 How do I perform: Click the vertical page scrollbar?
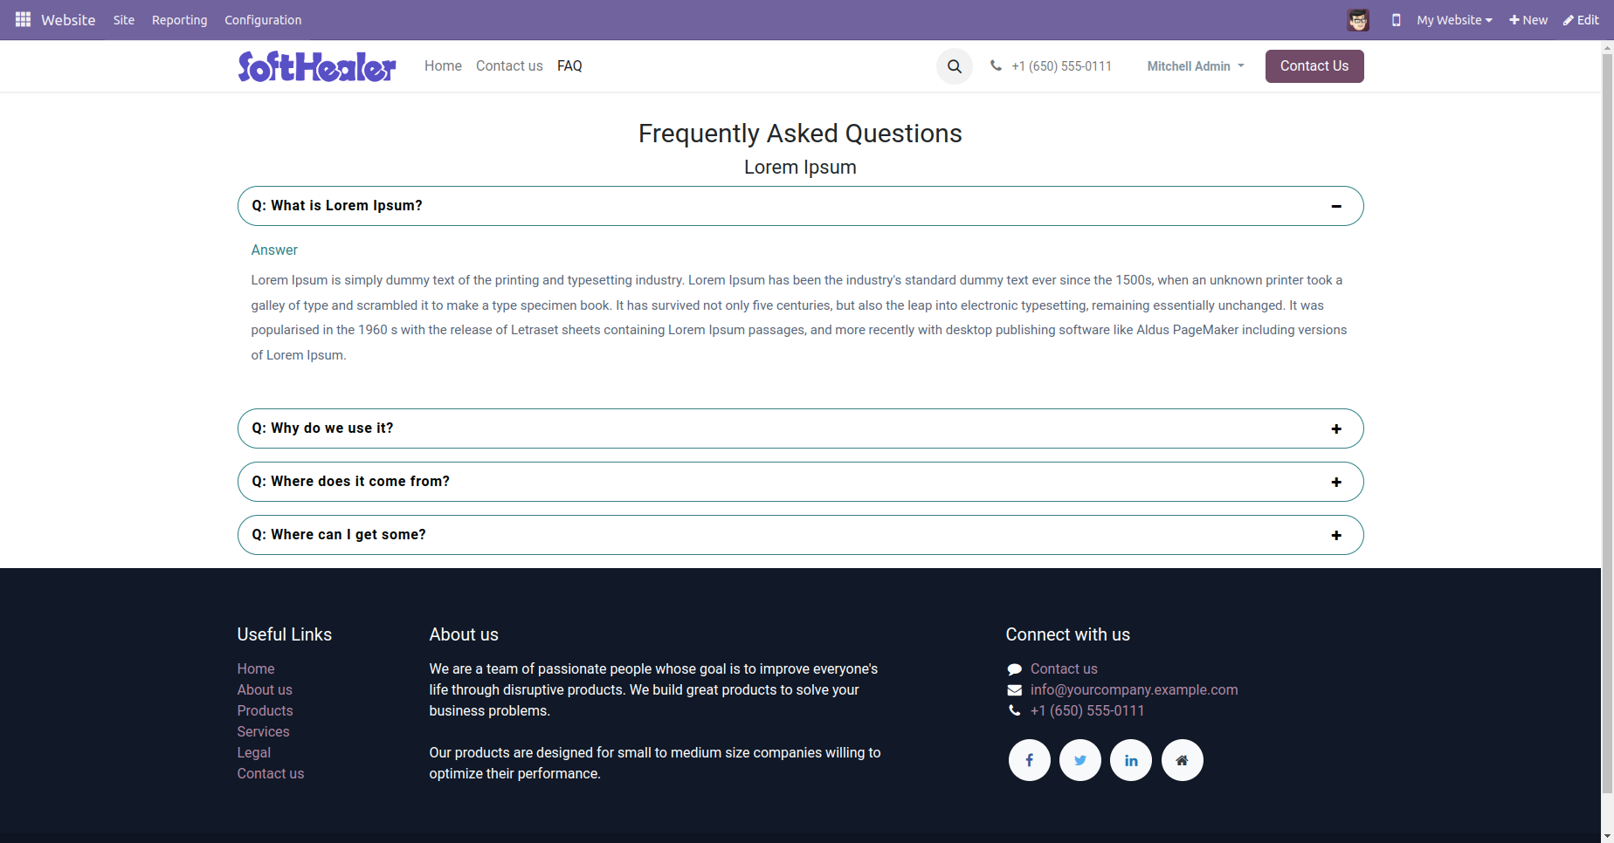[x=1607, y=425]
